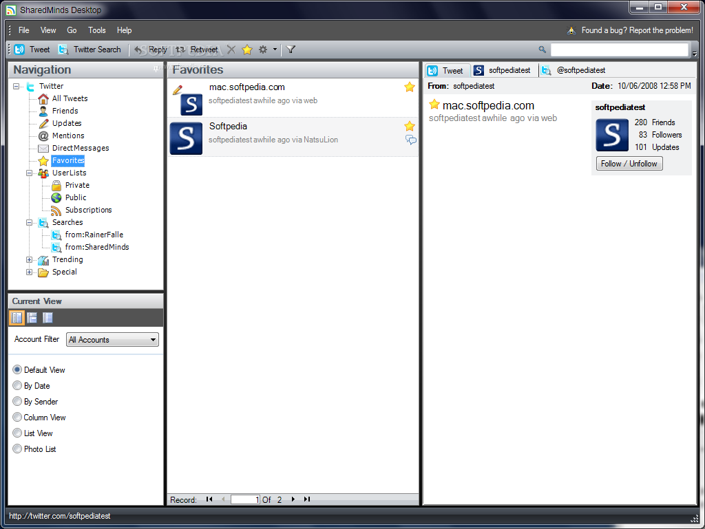
Task: Open the Help menu
Action: 124,30
